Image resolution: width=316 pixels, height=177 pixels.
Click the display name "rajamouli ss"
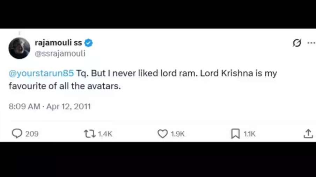58,43
